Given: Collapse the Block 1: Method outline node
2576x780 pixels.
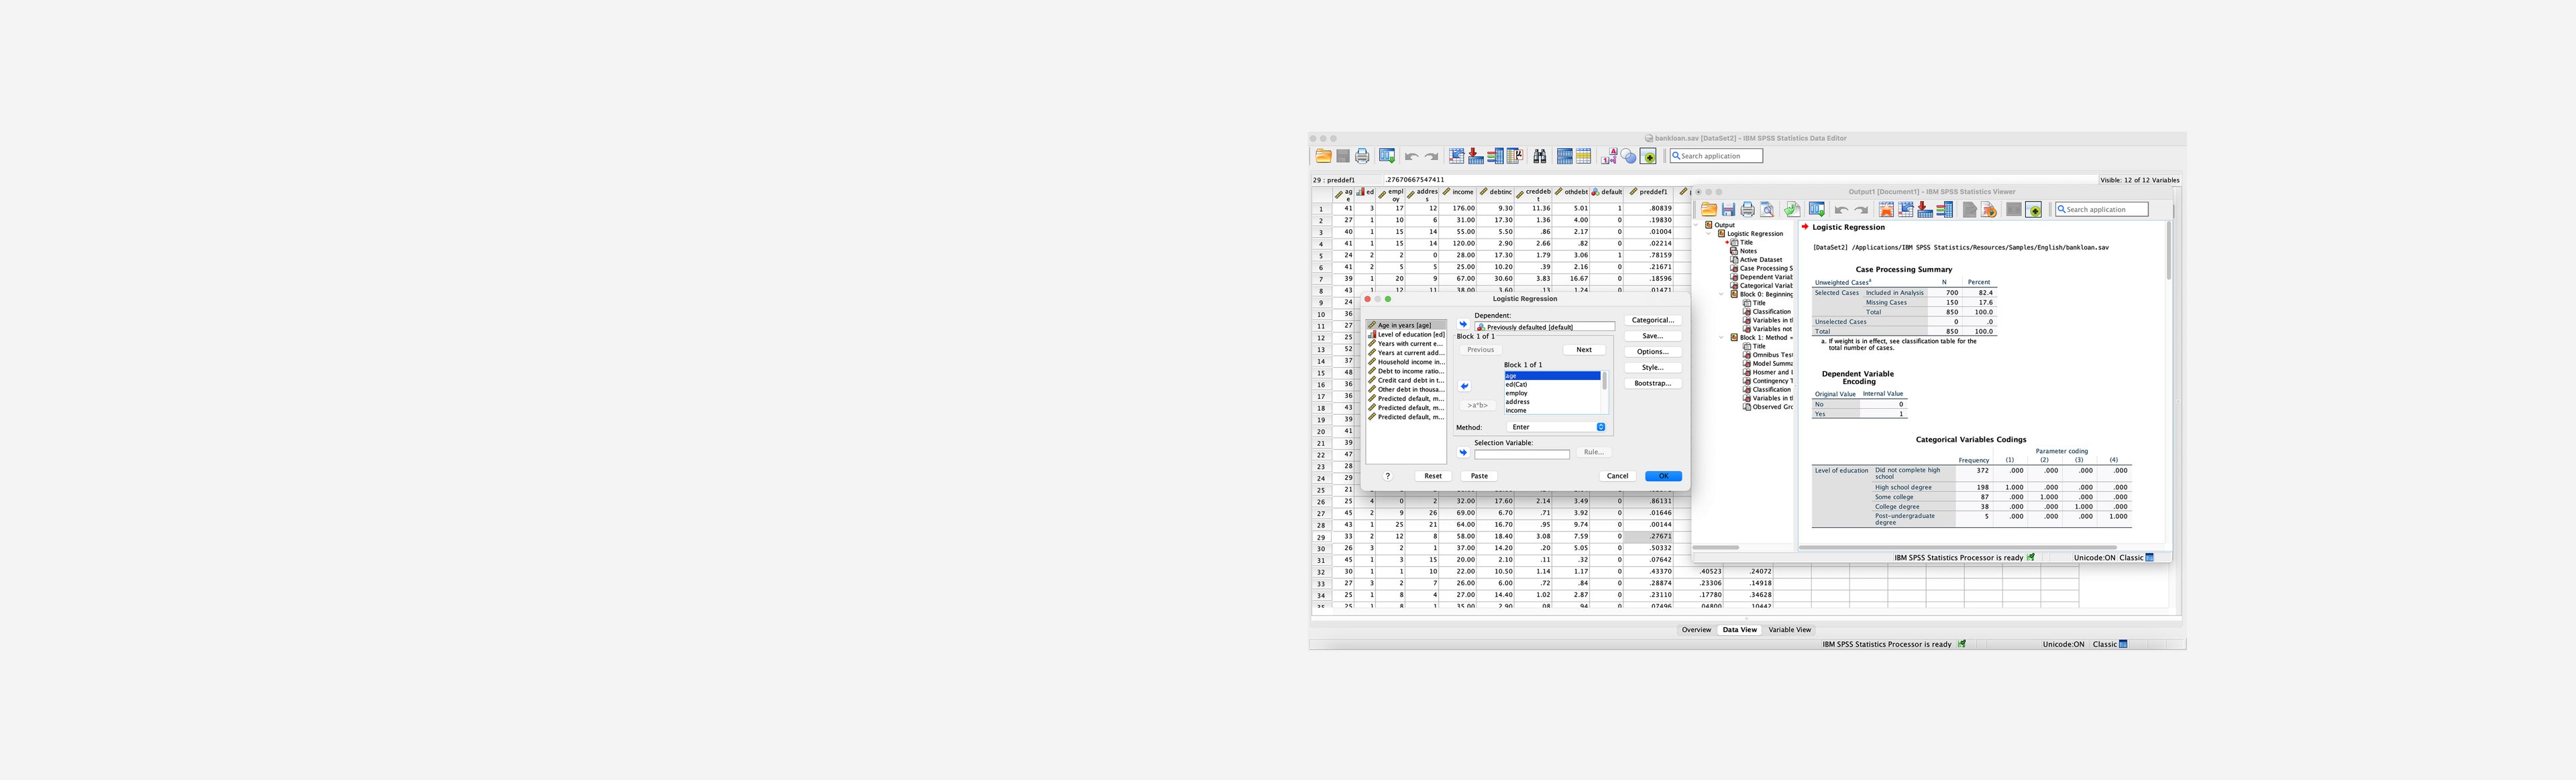Looking at the screenshot, I should pyautogui.click(x=1721, y=338).
